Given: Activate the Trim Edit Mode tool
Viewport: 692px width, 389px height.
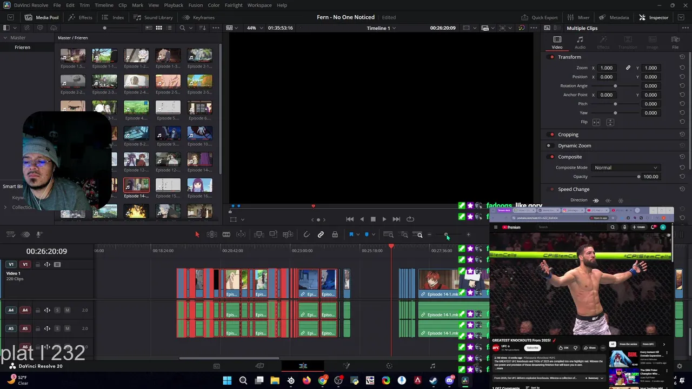Looking at the screenshot, I should [x=212, y=234].
